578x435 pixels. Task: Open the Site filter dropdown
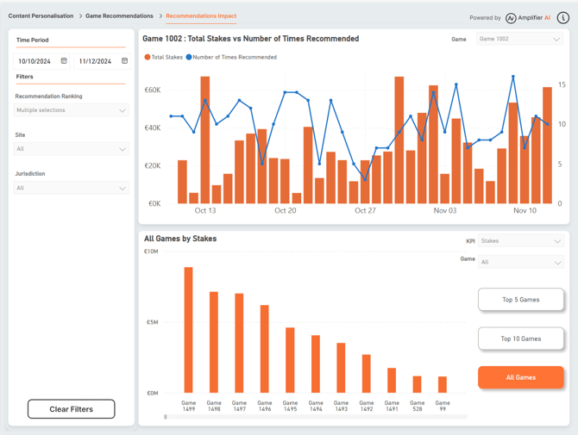(72, 149)
